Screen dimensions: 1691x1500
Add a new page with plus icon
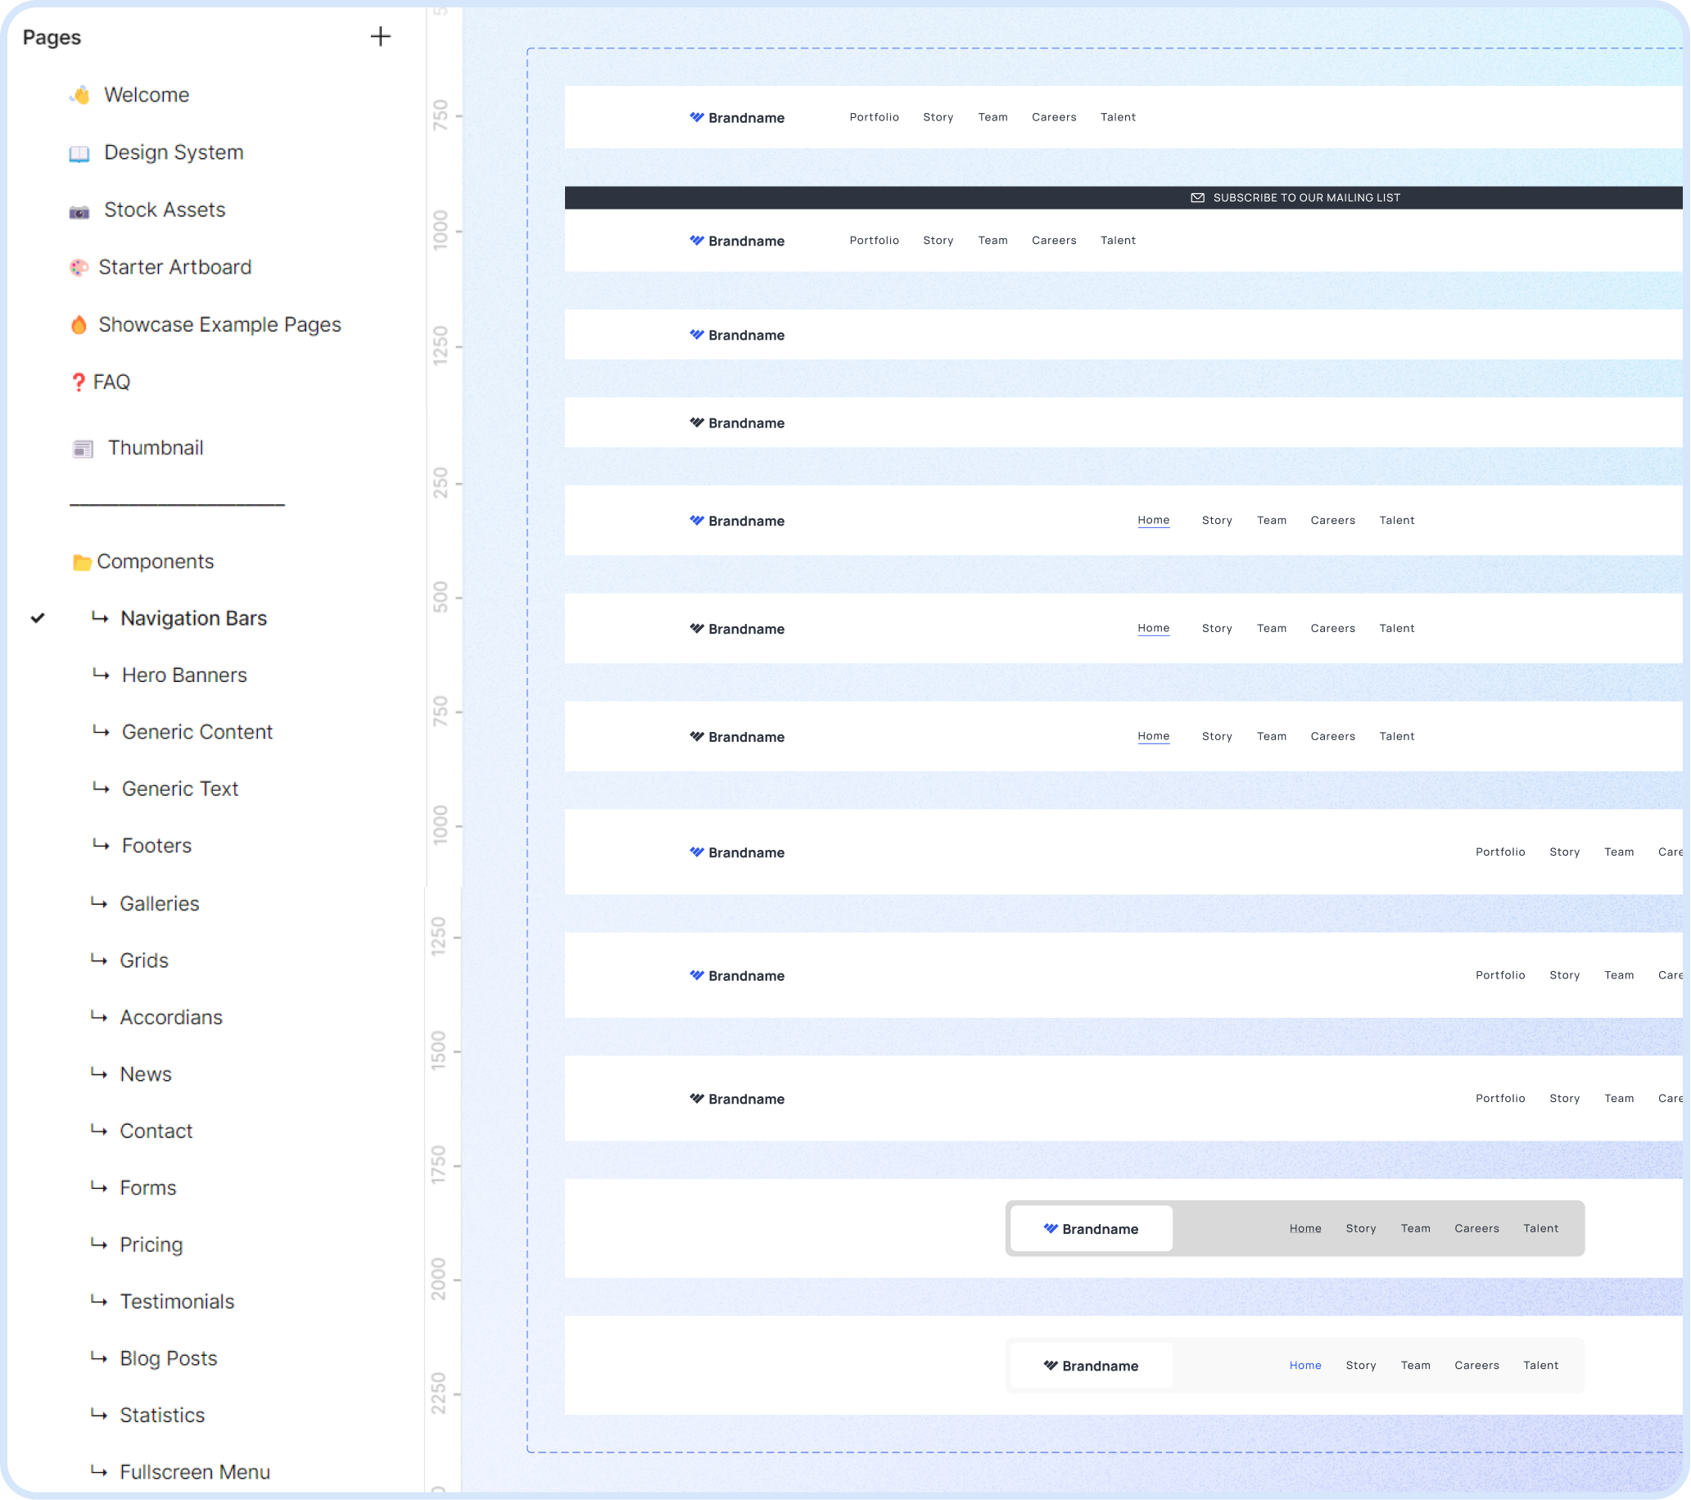point(380,36)
